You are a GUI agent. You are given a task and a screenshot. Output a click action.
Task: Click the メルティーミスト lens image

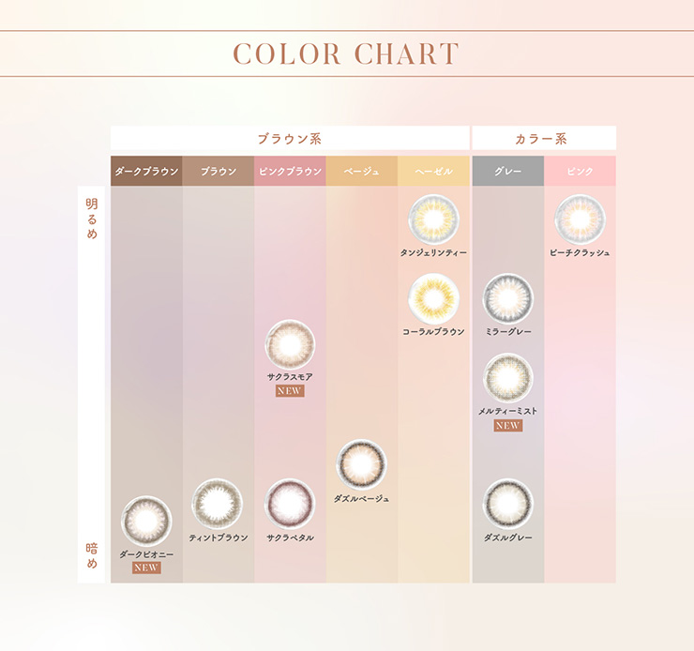[507, 378]
